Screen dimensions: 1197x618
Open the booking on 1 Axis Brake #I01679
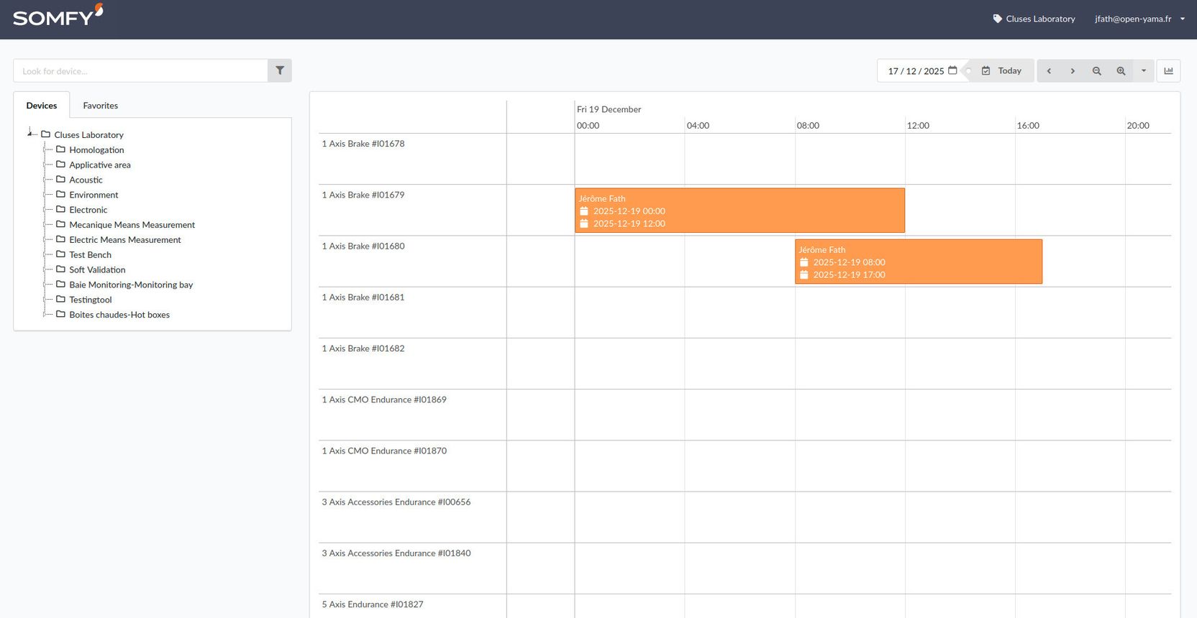[739, 210]
